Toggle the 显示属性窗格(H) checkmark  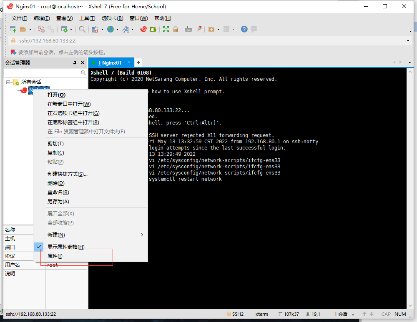90,247
